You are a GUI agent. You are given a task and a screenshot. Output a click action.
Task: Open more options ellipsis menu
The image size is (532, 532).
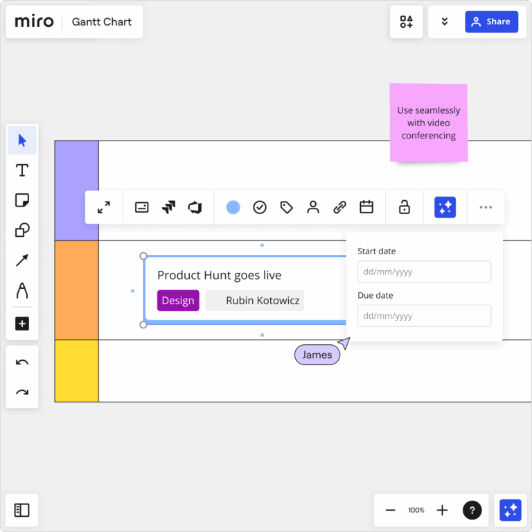[x=486, y=207]
